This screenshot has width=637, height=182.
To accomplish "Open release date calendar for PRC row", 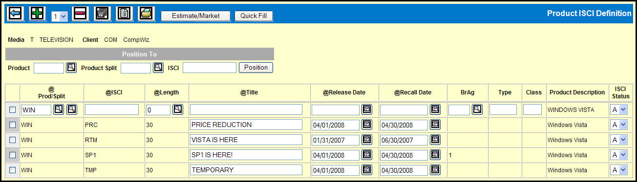I will [367, 125].
